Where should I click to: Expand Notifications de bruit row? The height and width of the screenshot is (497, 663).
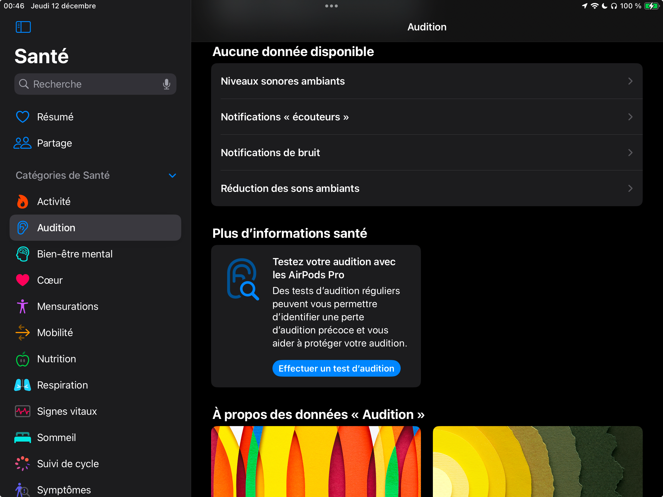[426, 153]
